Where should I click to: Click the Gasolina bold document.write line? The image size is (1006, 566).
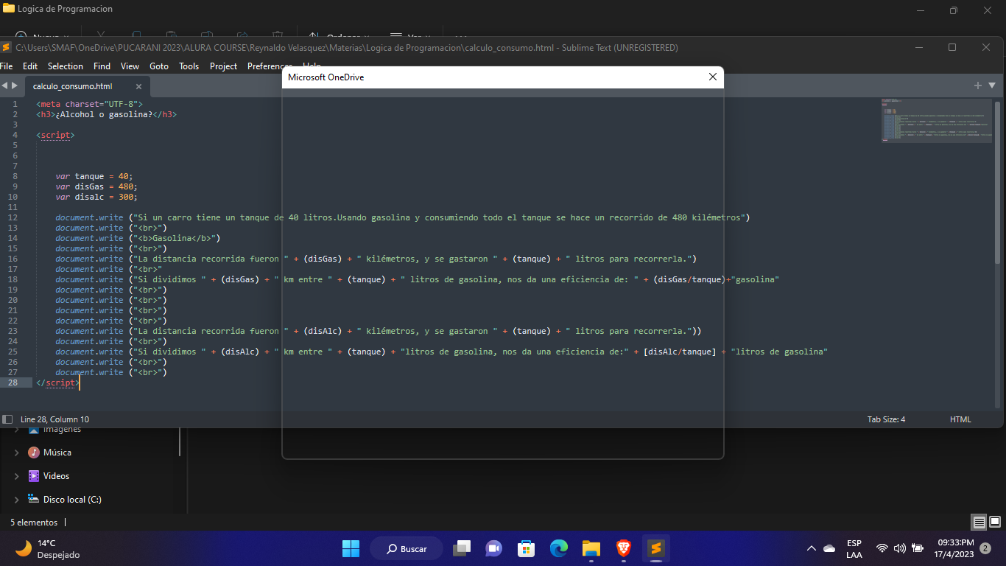pyautogui.click(x=138, y=238)
